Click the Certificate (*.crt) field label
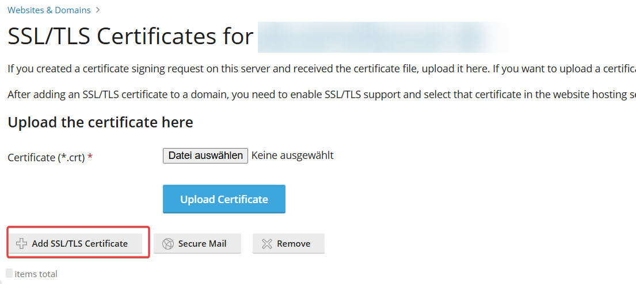 pyautogui.click(x=46, y=157)
